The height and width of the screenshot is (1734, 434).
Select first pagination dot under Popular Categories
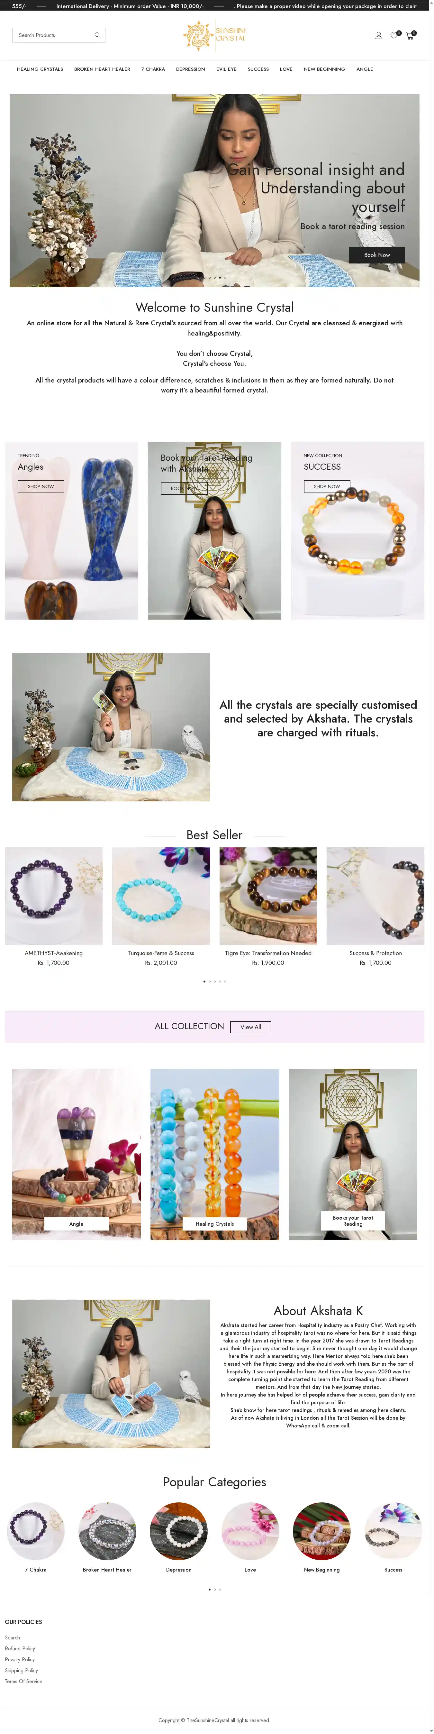click(x=209, y=1589)
